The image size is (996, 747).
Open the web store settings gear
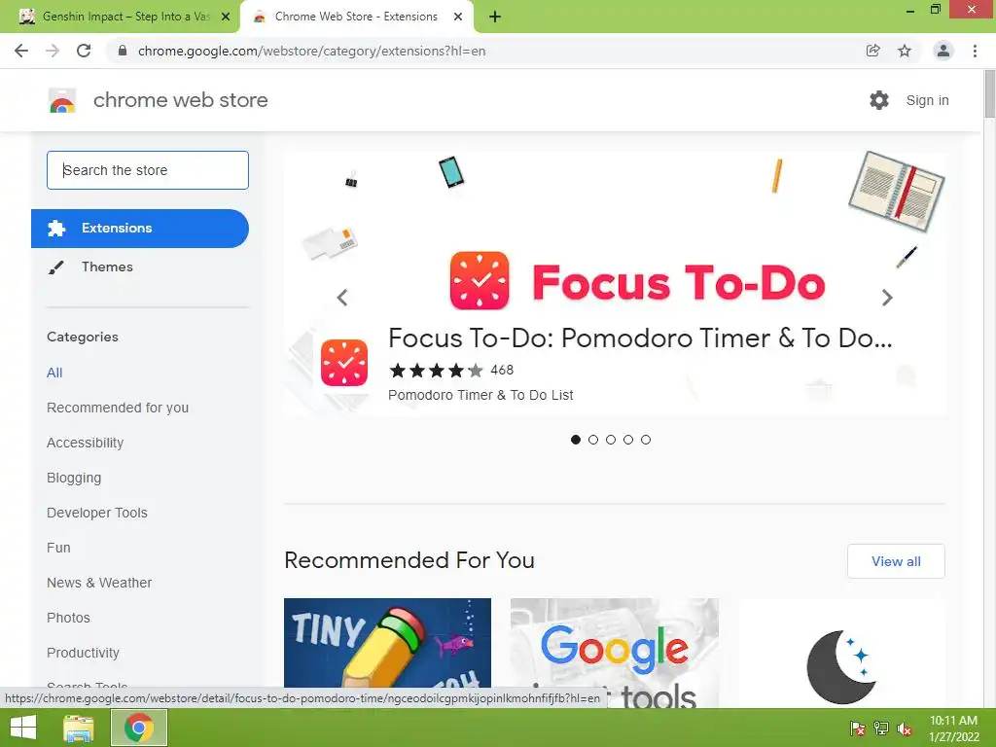coord(879,100)
